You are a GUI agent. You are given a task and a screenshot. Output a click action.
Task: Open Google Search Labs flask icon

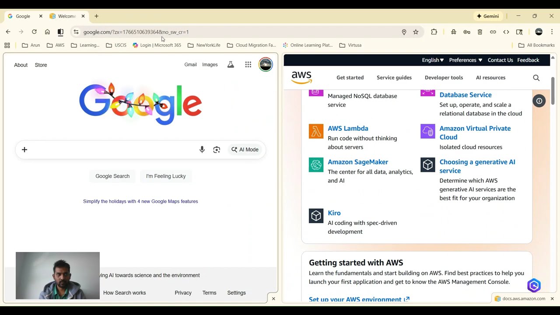pos(231,65)
